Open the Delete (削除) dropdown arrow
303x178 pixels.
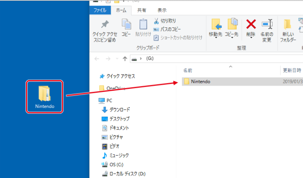251,38
